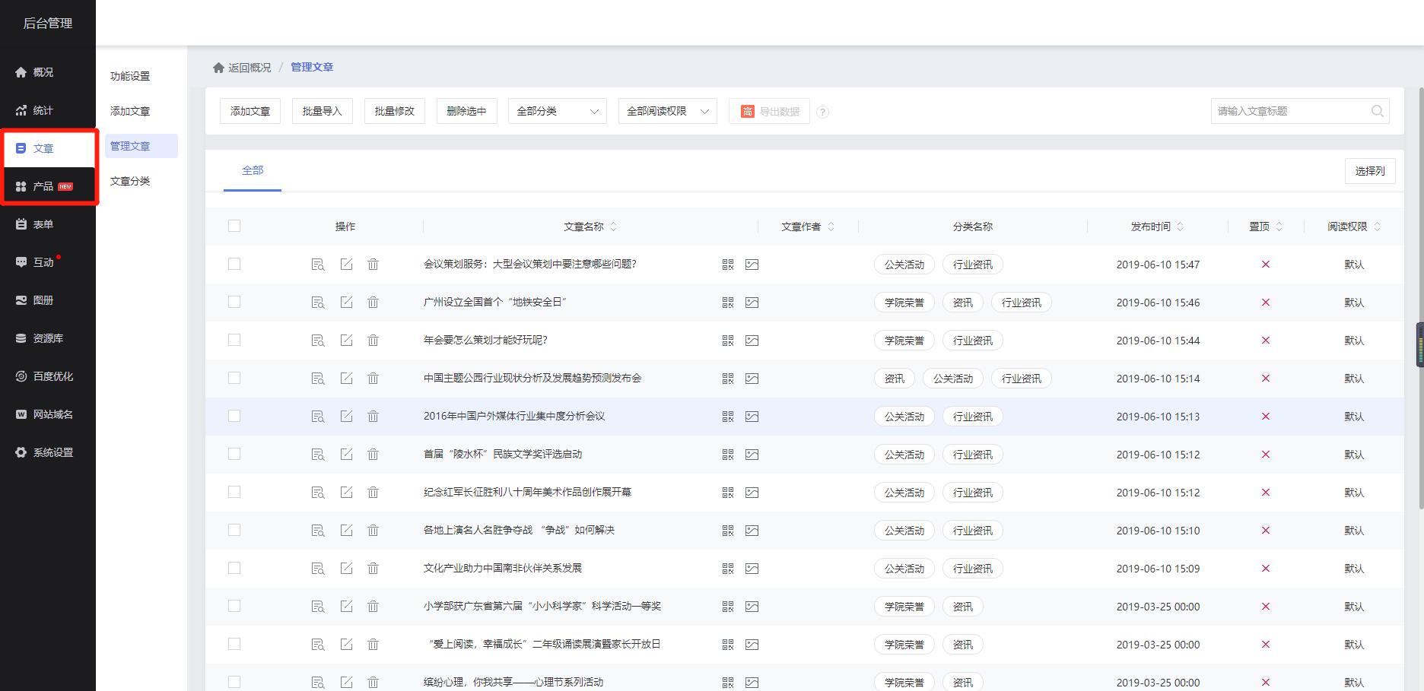1424x691 pixels.
Task: Click the magnifier icon in article search box
Action: point(1378,111)
